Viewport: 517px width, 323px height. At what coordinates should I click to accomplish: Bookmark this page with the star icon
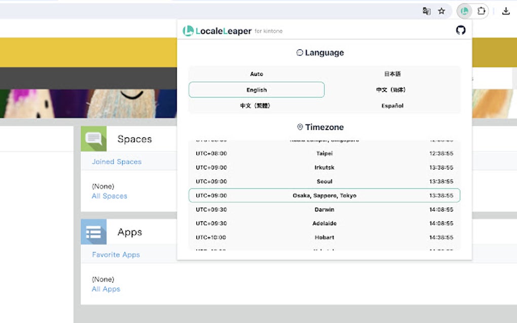[x=441, y=11]
